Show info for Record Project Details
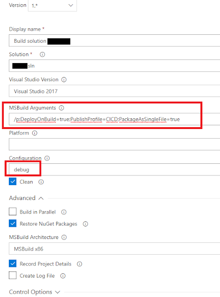This screenshot has width=220, height=297. tap(80, 264)
